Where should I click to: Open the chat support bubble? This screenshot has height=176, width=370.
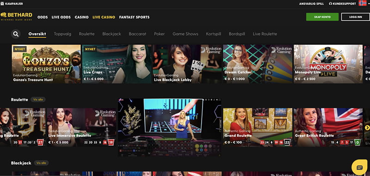(x=360, y=167)
